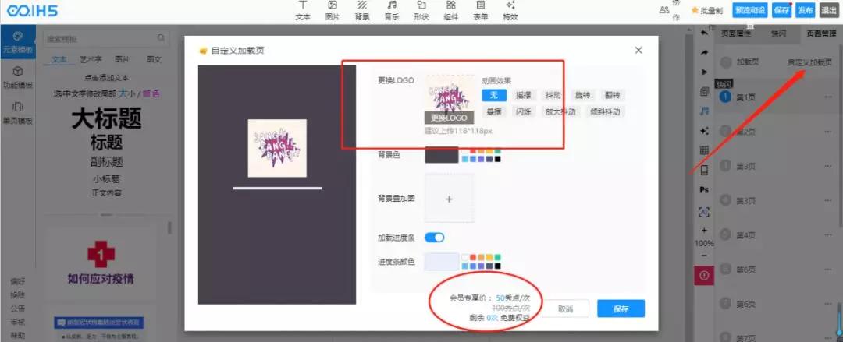This screenshot has width=843, height=342.
Task: Open the 单页模板 sidebar panel
Action: pyautogui.click(x=17, y=113)
